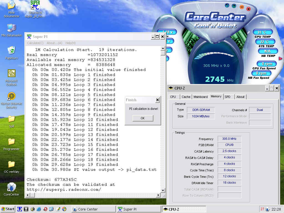Click the NB Fan Speed rpm readout
The image size is (284, 213).
[261, 73]
